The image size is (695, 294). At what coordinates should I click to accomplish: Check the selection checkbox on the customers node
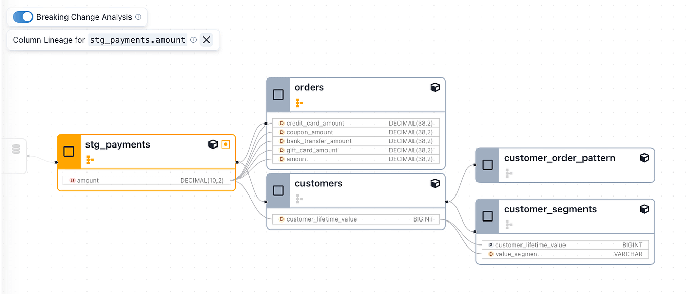pos(278,190)
